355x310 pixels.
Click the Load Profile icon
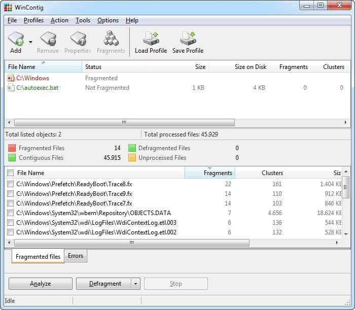click(151, 39)
